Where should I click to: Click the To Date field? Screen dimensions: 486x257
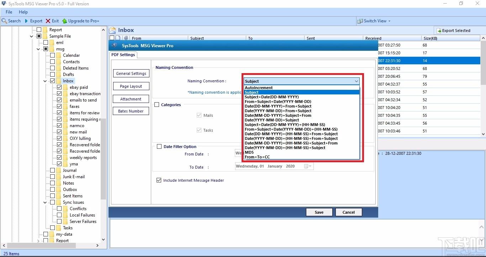tap(274, 166)
